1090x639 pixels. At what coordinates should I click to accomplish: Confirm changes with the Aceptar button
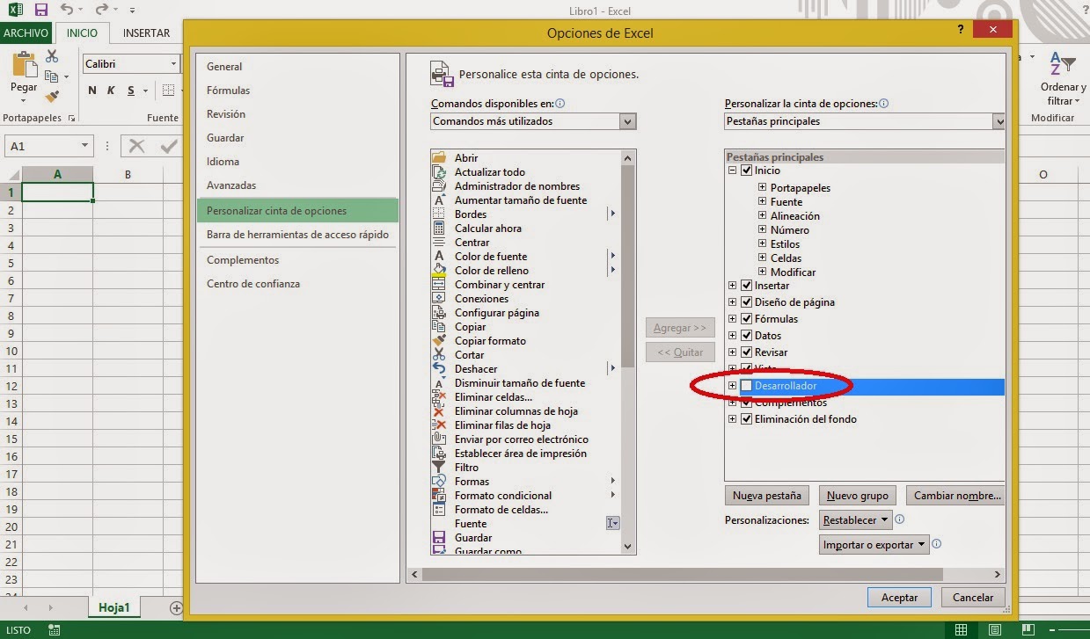tap(898, 597)
